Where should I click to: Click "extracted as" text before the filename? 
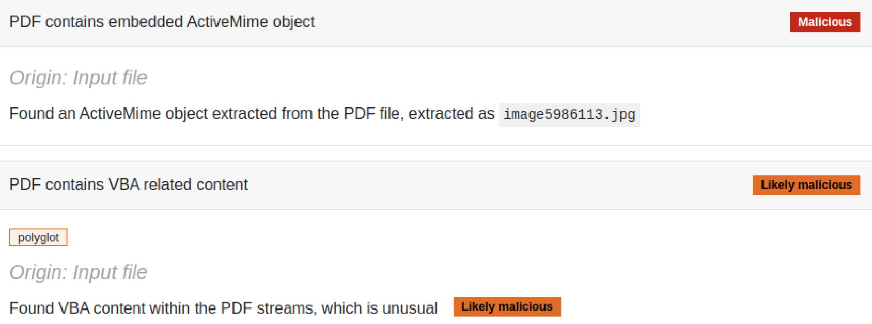pos(451,114)
